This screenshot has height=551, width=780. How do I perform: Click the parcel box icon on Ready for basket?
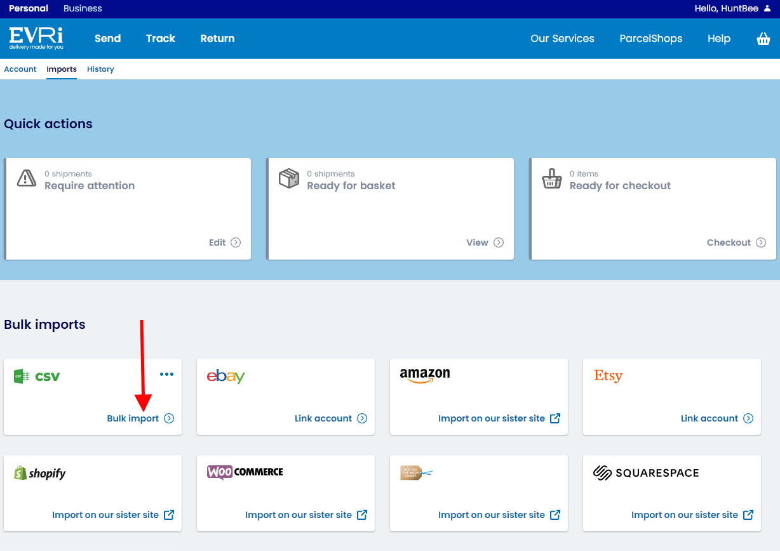coord(289,178)
